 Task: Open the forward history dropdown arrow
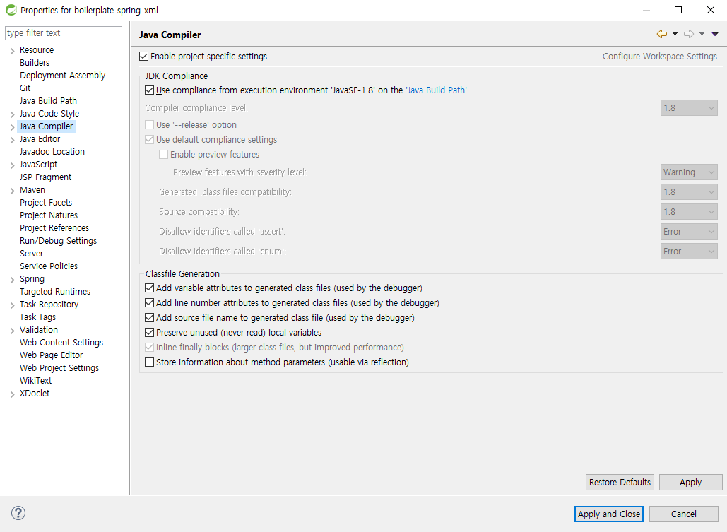[702, 34]
